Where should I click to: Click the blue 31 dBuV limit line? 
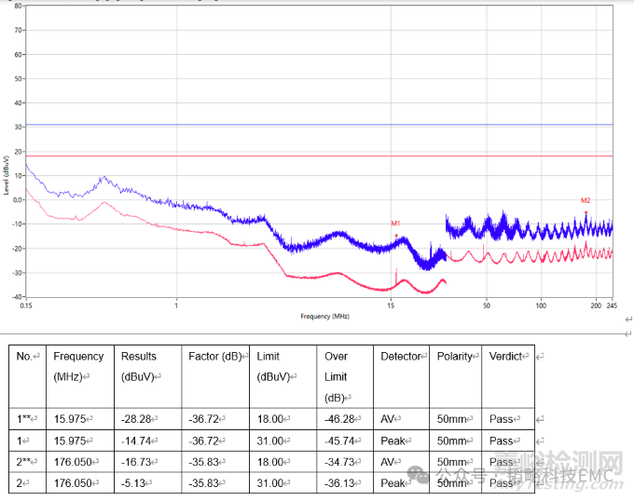(319, 124)
